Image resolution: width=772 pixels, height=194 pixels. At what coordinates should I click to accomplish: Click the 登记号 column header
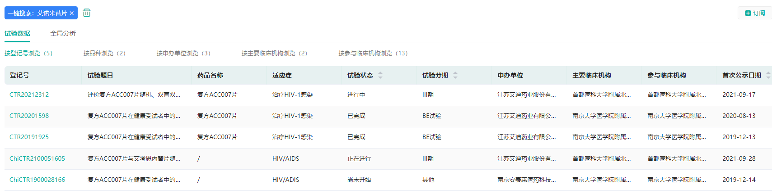tap(19, 75)
